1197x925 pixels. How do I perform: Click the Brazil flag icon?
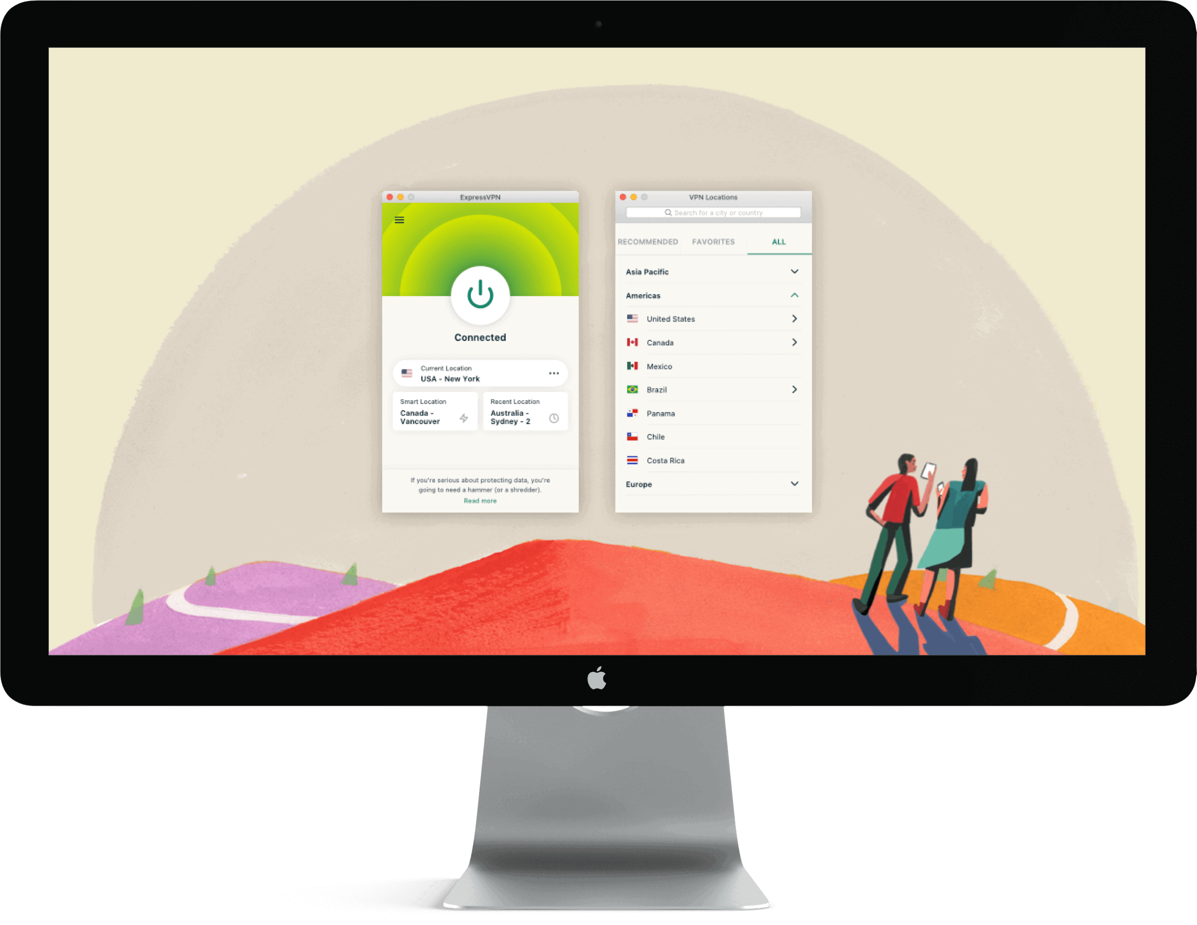point(632,389)
